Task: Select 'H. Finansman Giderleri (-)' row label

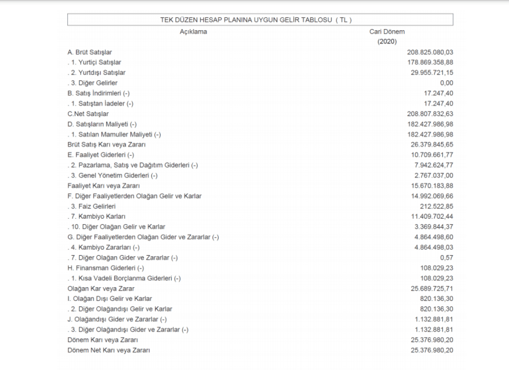Action: [x=106, y=268]
